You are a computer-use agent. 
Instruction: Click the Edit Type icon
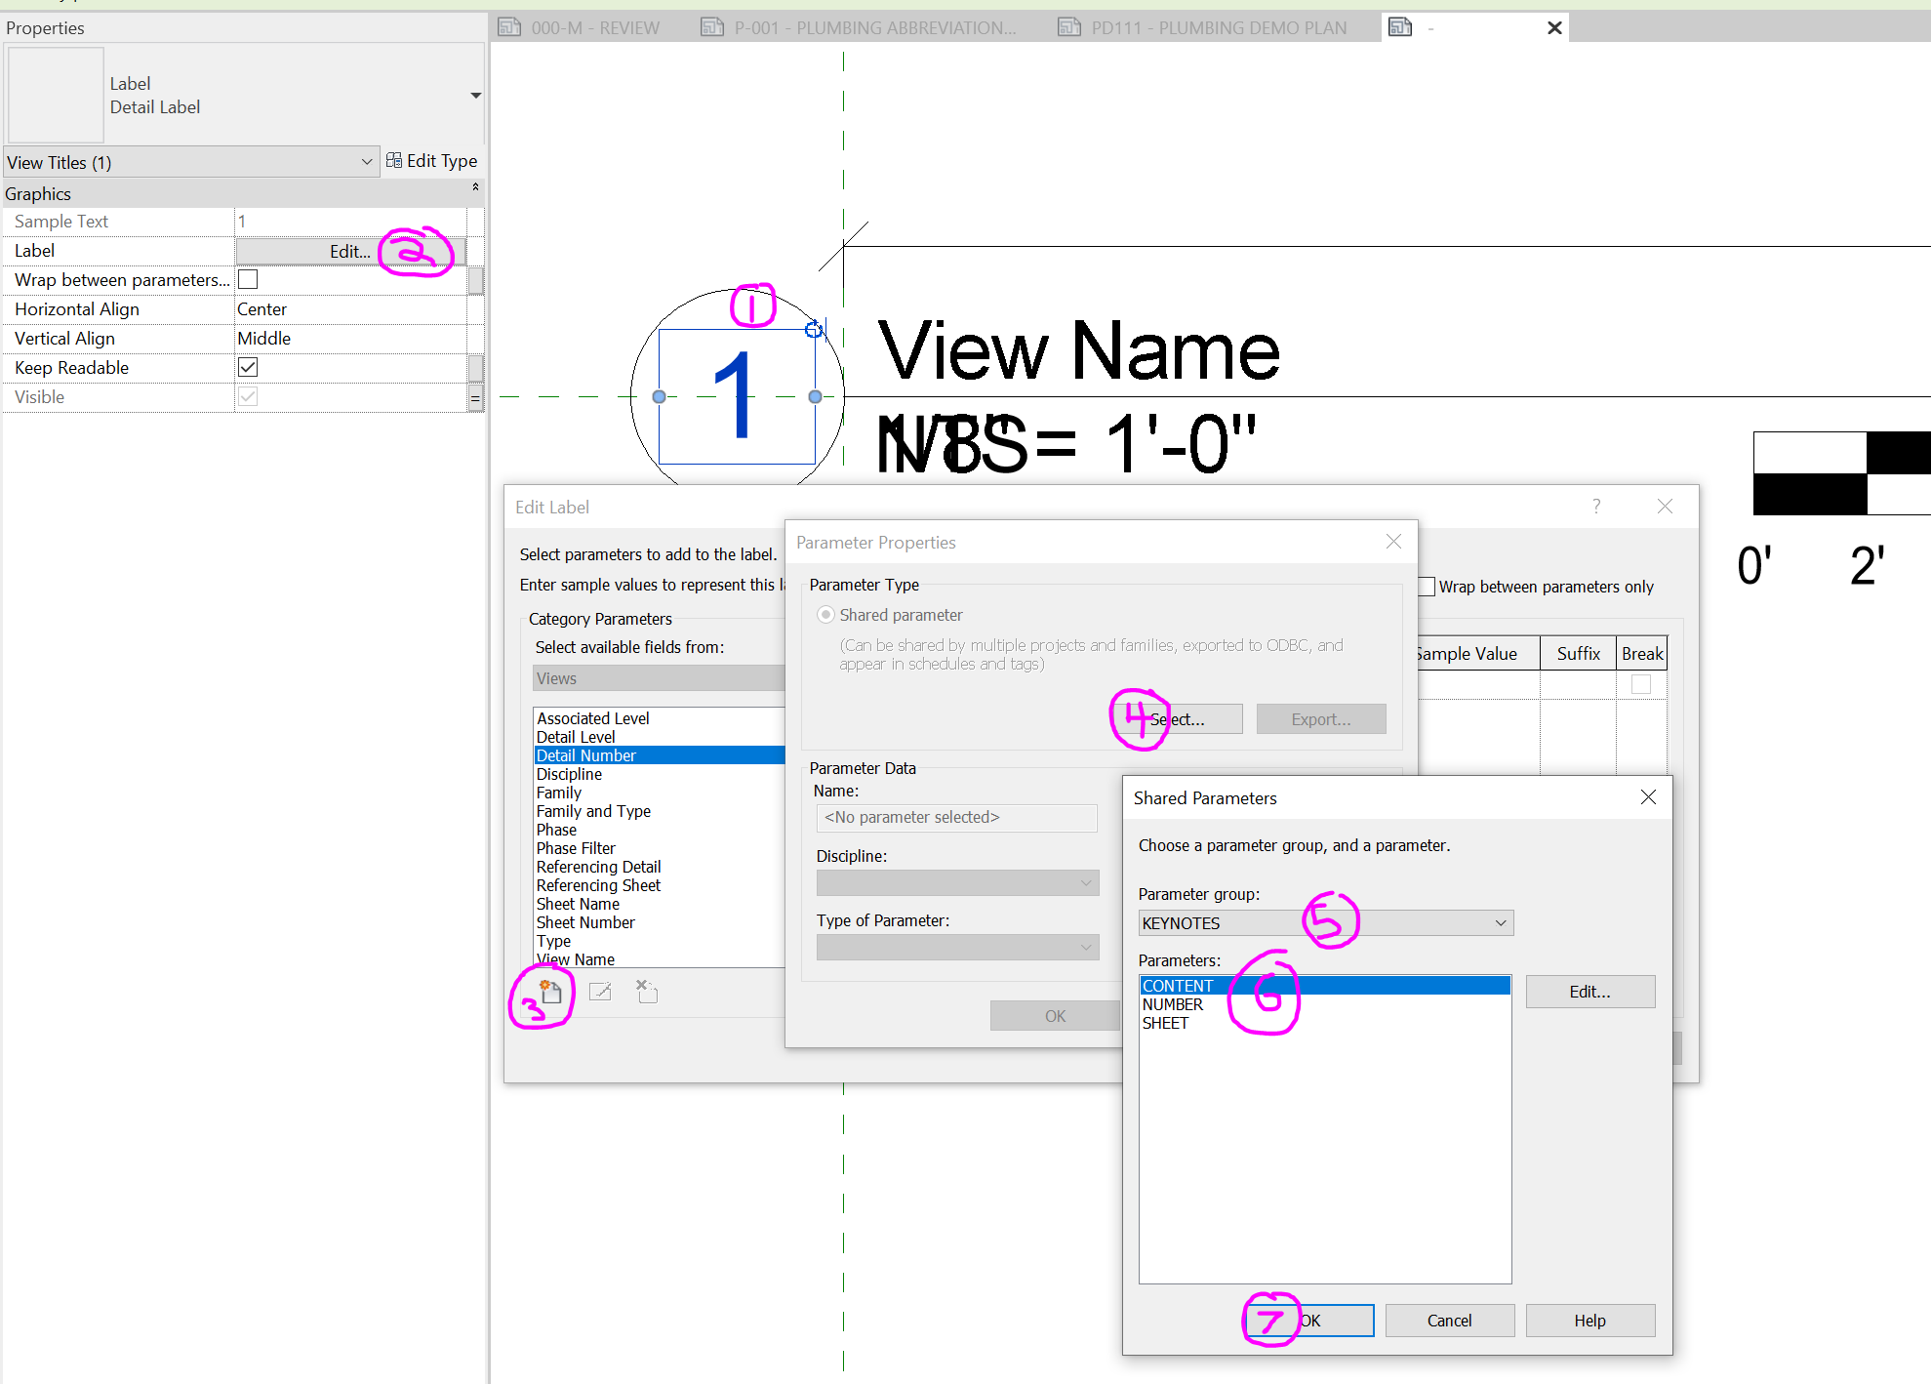pos(394,160)
